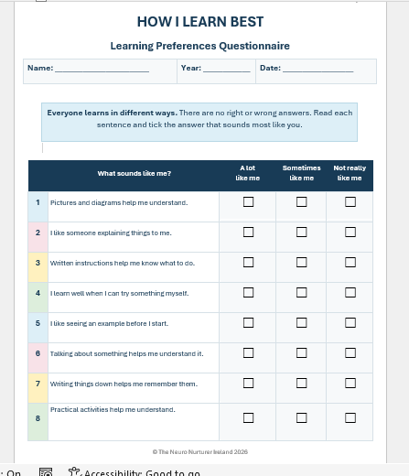This screenshot has height=476, width=409.
Task: Click the Neuro Nurturer Ireland copyright footer
Action: click(200, 452)
